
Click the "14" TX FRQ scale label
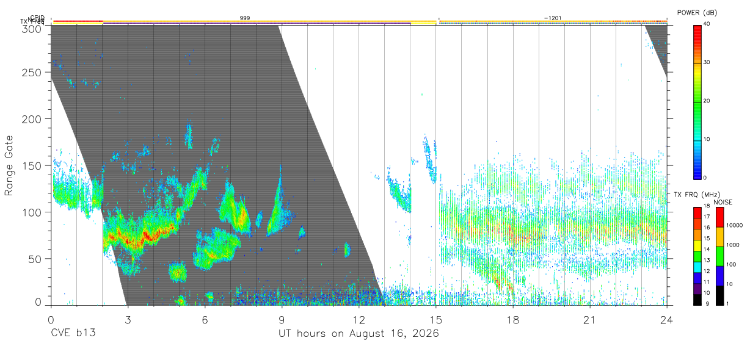tap(707, 249)
